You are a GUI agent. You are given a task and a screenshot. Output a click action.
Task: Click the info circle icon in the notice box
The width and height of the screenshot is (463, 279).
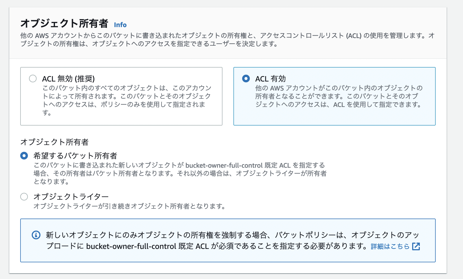36,235
